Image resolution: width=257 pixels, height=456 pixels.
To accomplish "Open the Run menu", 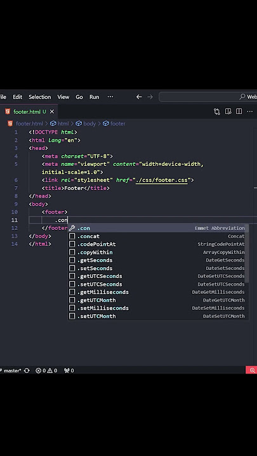I will (94, 97).
